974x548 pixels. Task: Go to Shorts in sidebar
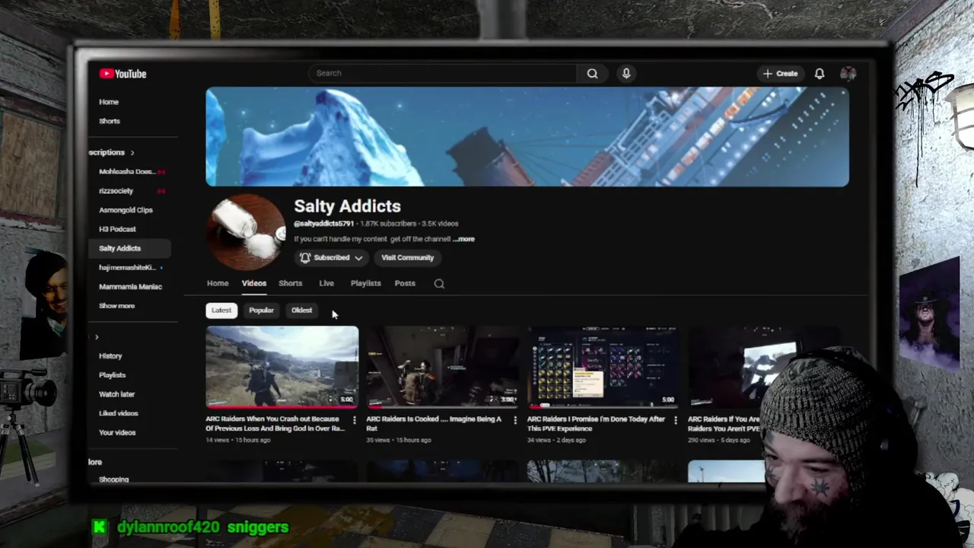click(x=110, y=121)
